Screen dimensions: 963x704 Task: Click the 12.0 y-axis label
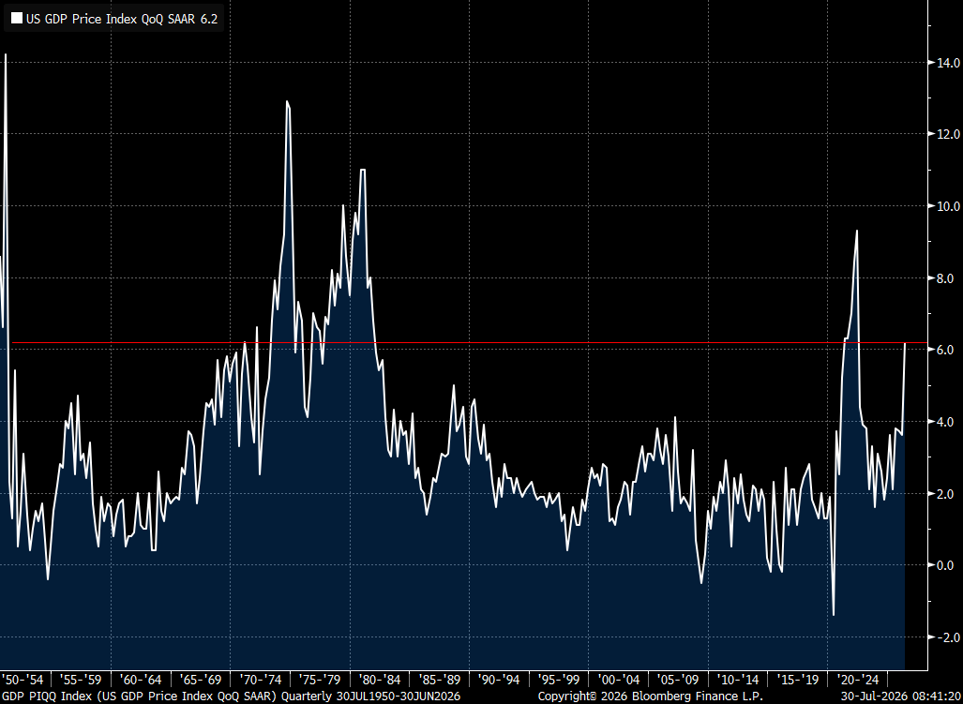[x=948, y=134]
